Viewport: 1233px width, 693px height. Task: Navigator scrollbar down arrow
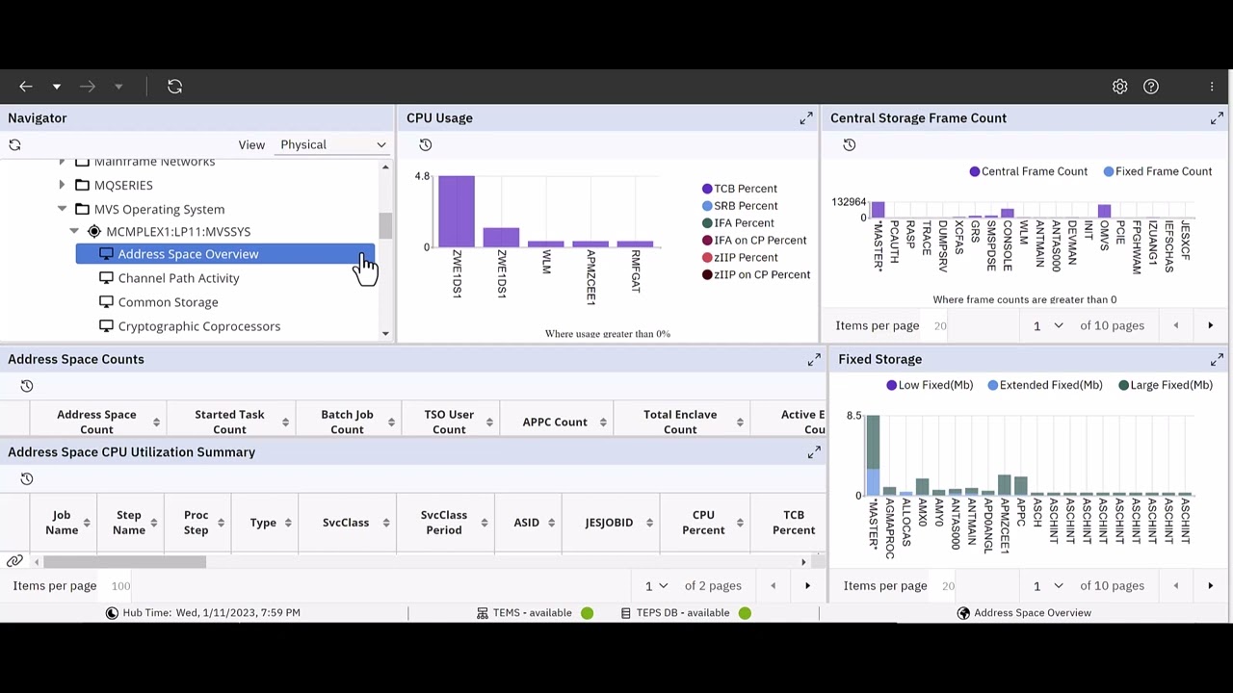[x=385, y=333]
